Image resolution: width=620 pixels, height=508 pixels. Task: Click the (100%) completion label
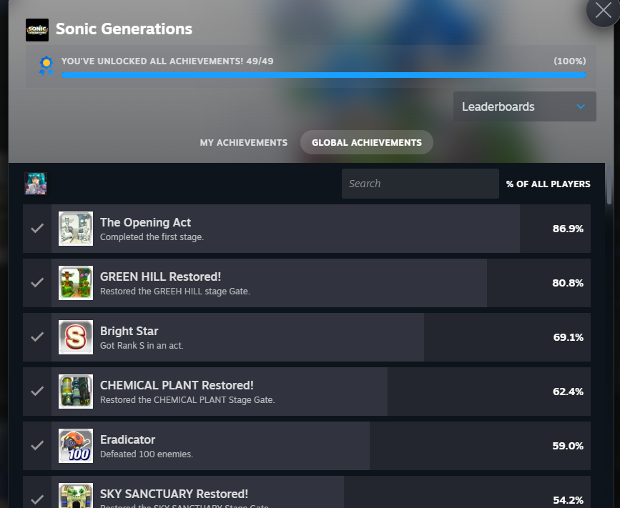570,61
